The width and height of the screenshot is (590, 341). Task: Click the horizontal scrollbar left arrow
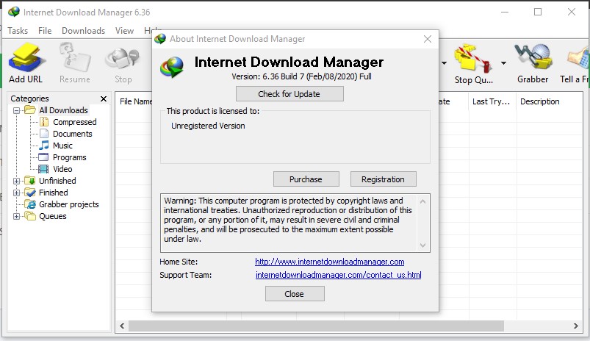pos(122,326)
